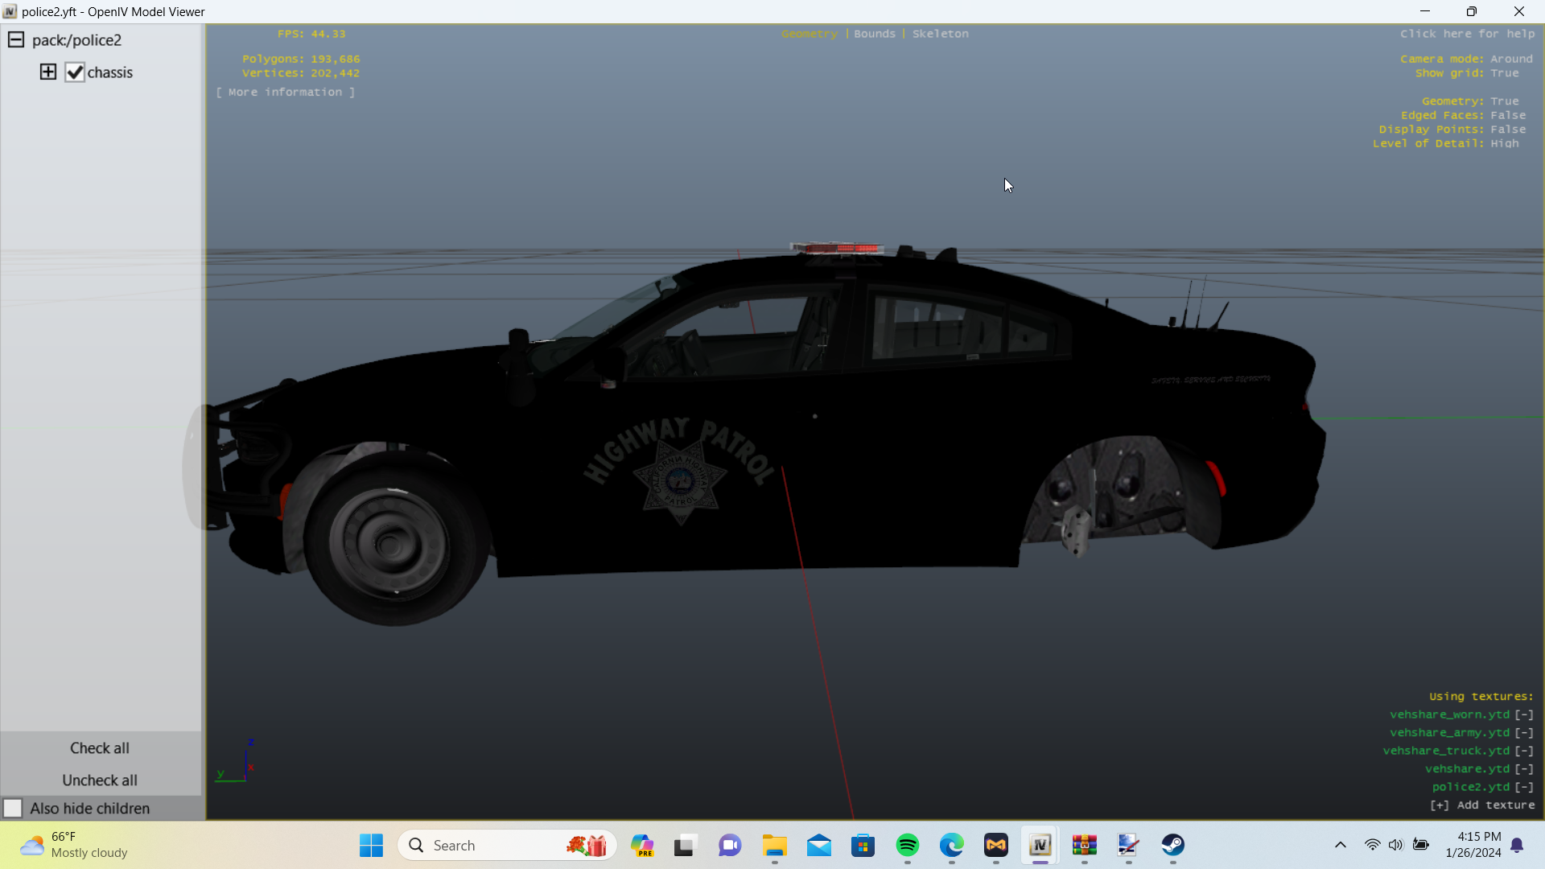Open the Microsoft Store icon

(863, 845)
